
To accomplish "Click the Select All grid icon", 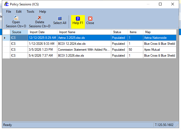I will tap(60, 19).
